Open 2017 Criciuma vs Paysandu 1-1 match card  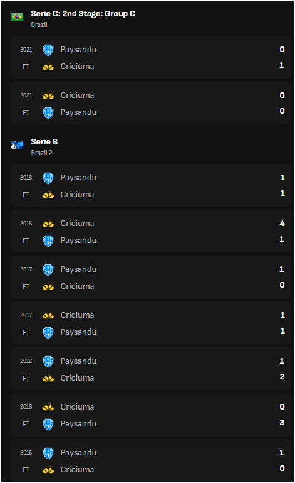[151, 323]
